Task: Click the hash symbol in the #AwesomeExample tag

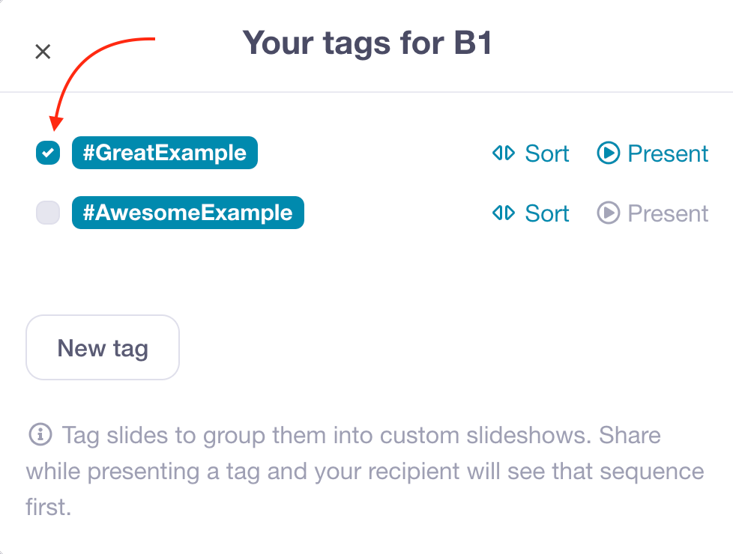Action: coord(88,213)
